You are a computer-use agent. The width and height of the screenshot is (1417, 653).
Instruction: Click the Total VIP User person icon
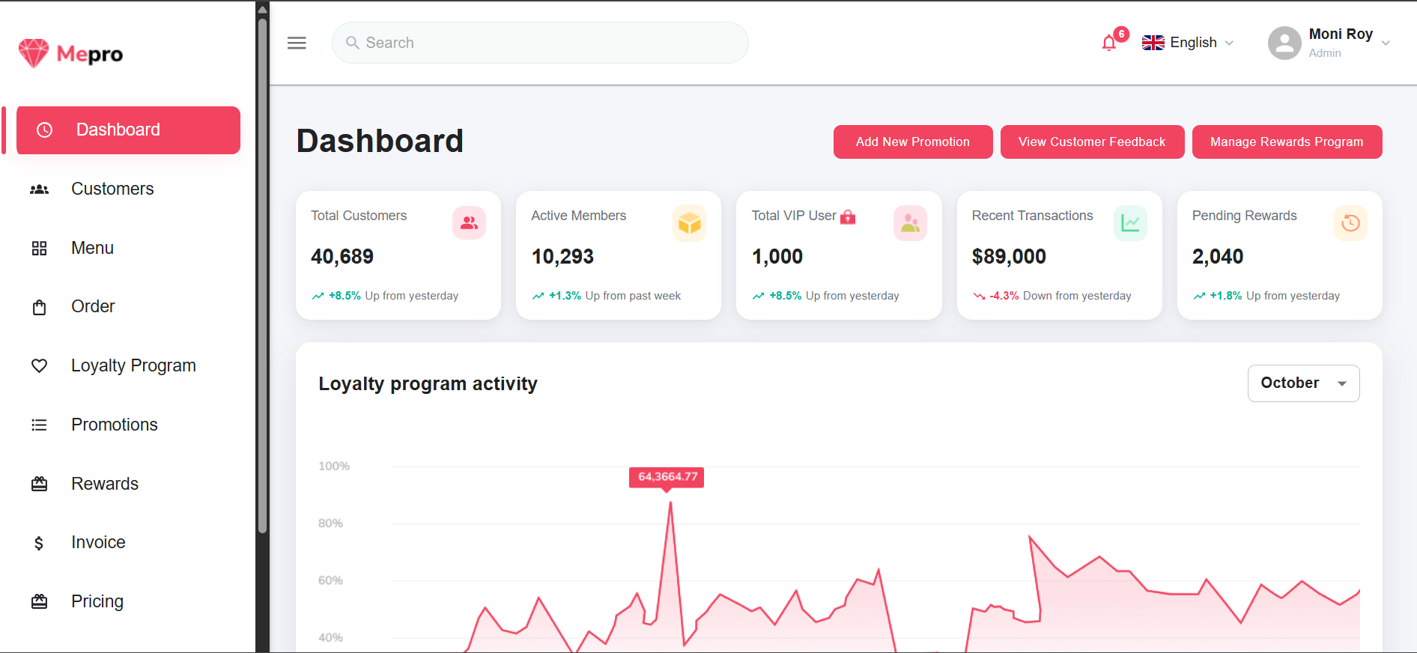coord(910,222)
